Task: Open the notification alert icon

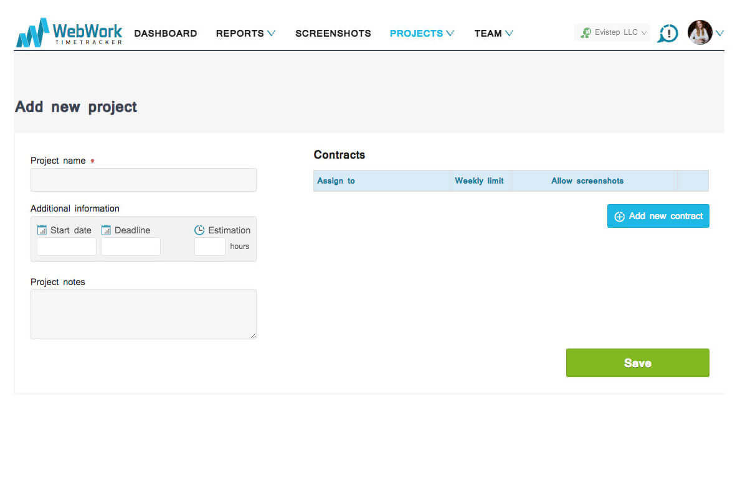Action: click(x=668, y=34)
